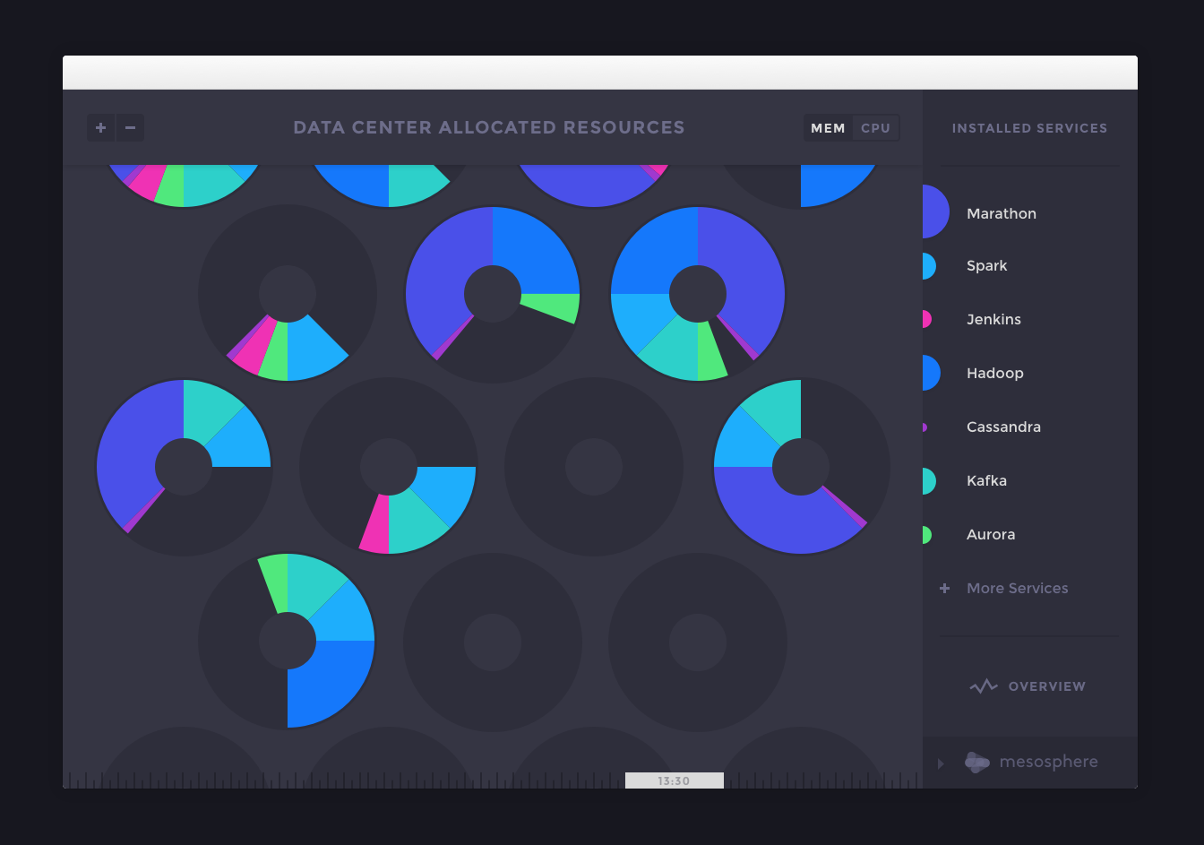Zoom out with the minus button
The height and width of the screenshot is (845, 1204).
tap(130, 128)
